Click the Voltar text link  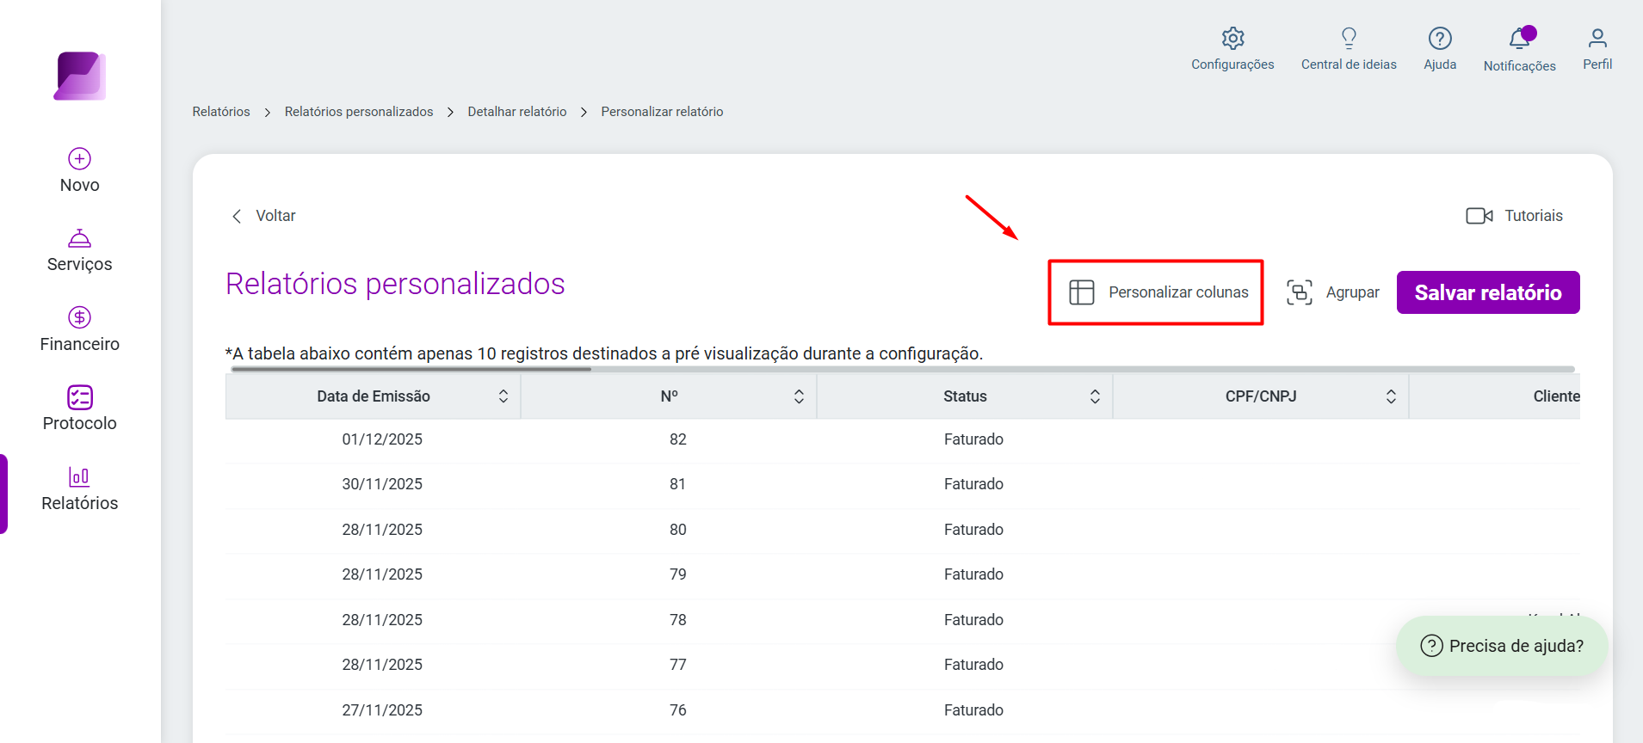[275, 216]
